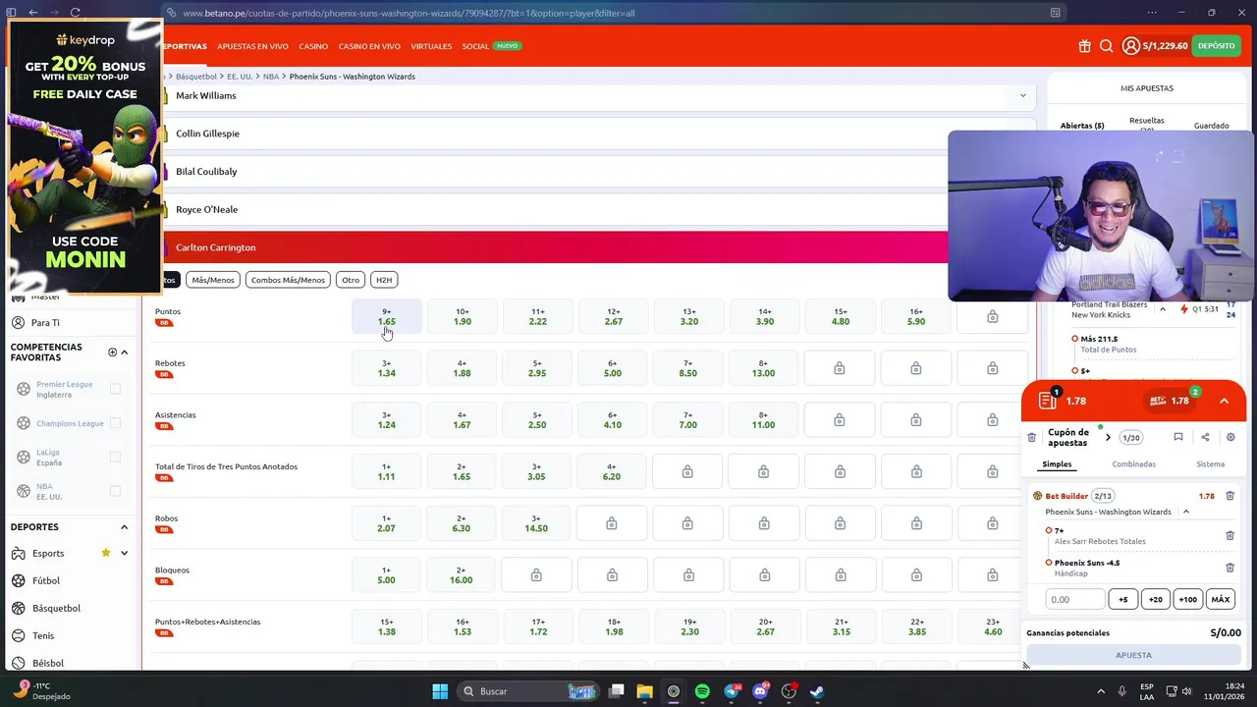Remove the Alex Sarr 7+ rebounds selection
The width and height of the screenshot is (1257, 707).
[1230, 535]
